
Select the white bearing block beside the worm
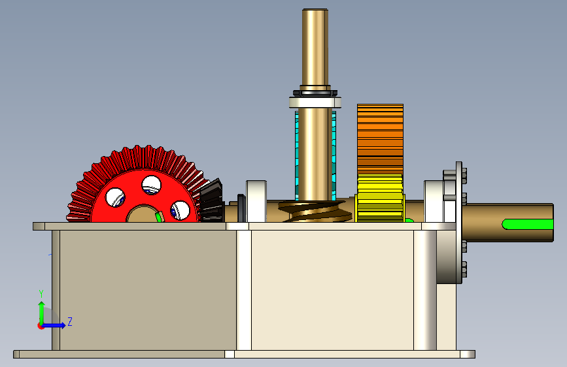(x=256, y=201)
